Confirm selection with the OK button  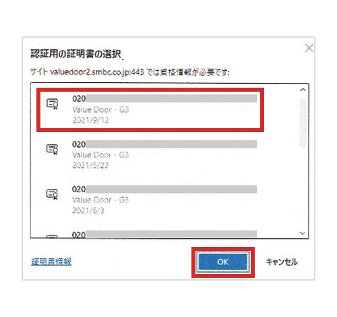[x=222, y=262]
